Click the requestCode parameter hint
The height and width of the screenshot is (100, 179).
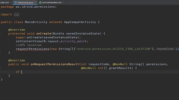(165, 49)
